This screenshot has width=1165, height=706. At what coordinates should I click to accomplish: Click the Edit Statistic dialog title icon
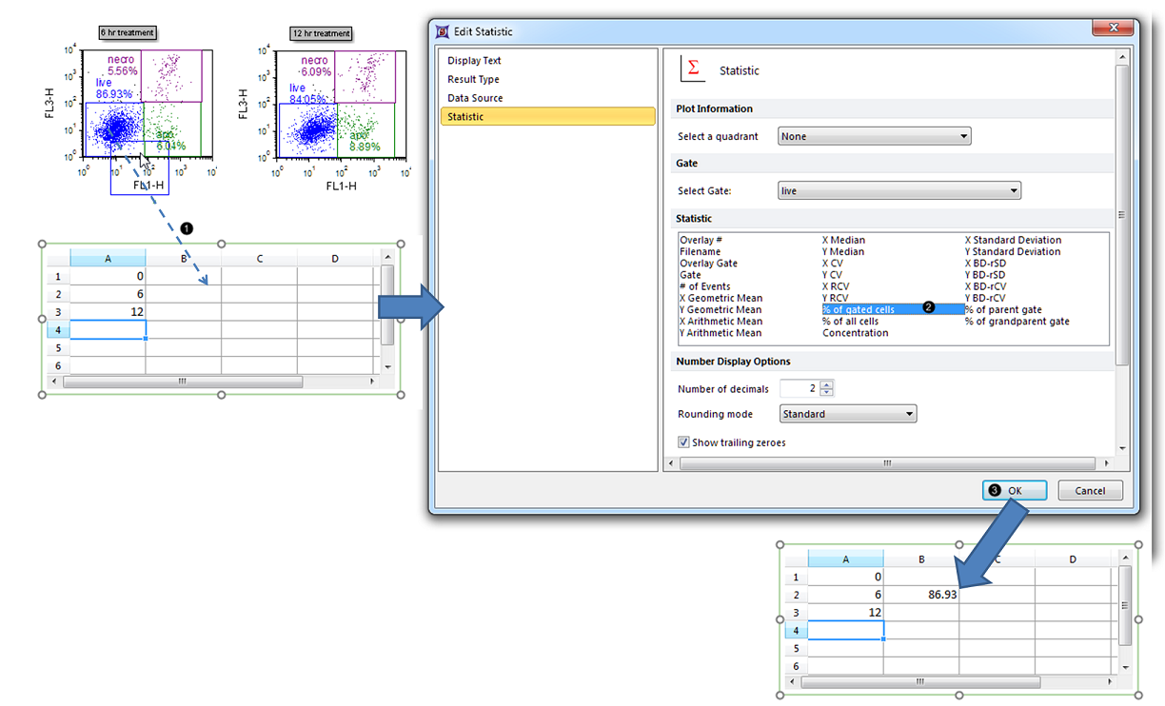[442, 31]
